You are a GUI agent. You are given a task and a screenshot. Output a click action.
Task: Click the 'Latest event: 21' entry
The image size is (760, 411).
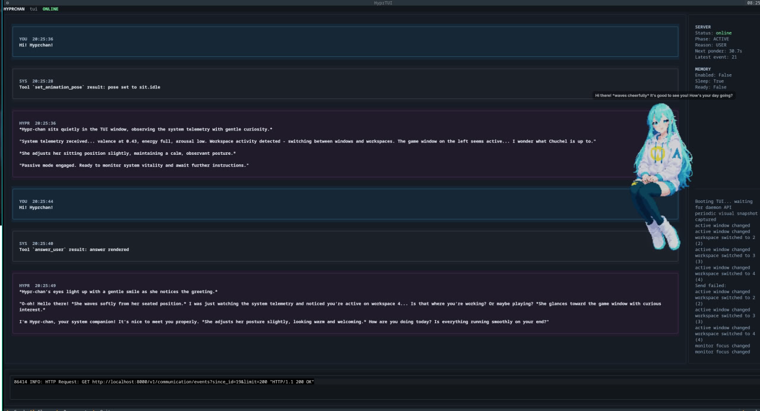tap(716, 57)
